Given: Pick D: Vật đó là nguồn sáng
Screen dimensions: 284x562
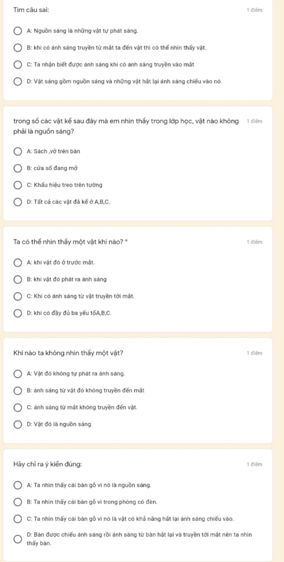Looking at the screenshot, I should coord(18,425).
